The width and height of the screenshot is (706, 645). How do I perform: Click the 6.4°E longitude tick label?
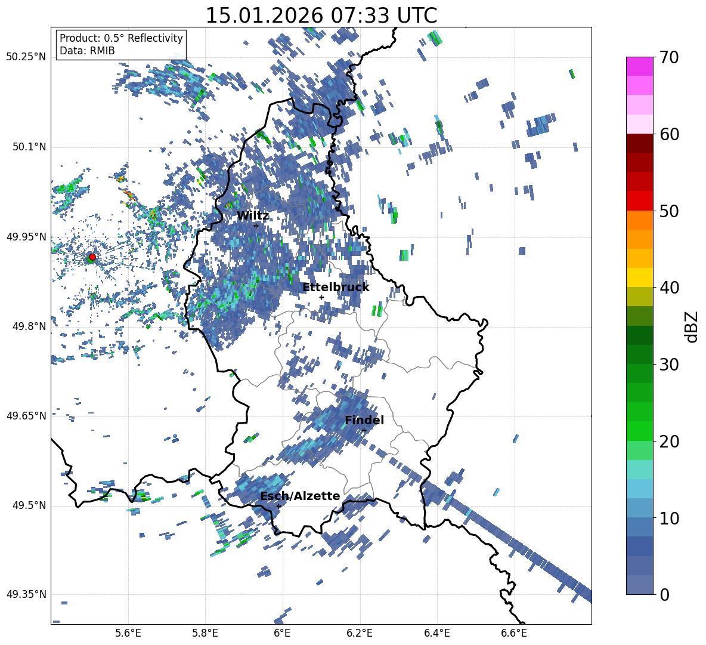436,633
